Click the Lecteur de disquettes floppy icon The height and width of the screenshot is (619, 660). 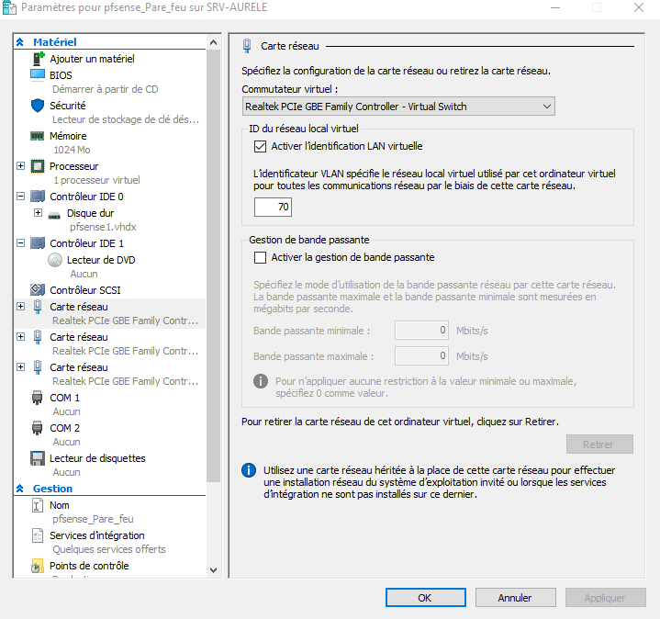(38, 458)
